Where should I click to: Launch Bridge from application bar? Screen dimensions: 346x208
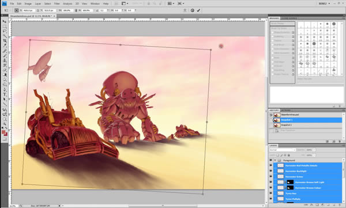click(116, 3)
